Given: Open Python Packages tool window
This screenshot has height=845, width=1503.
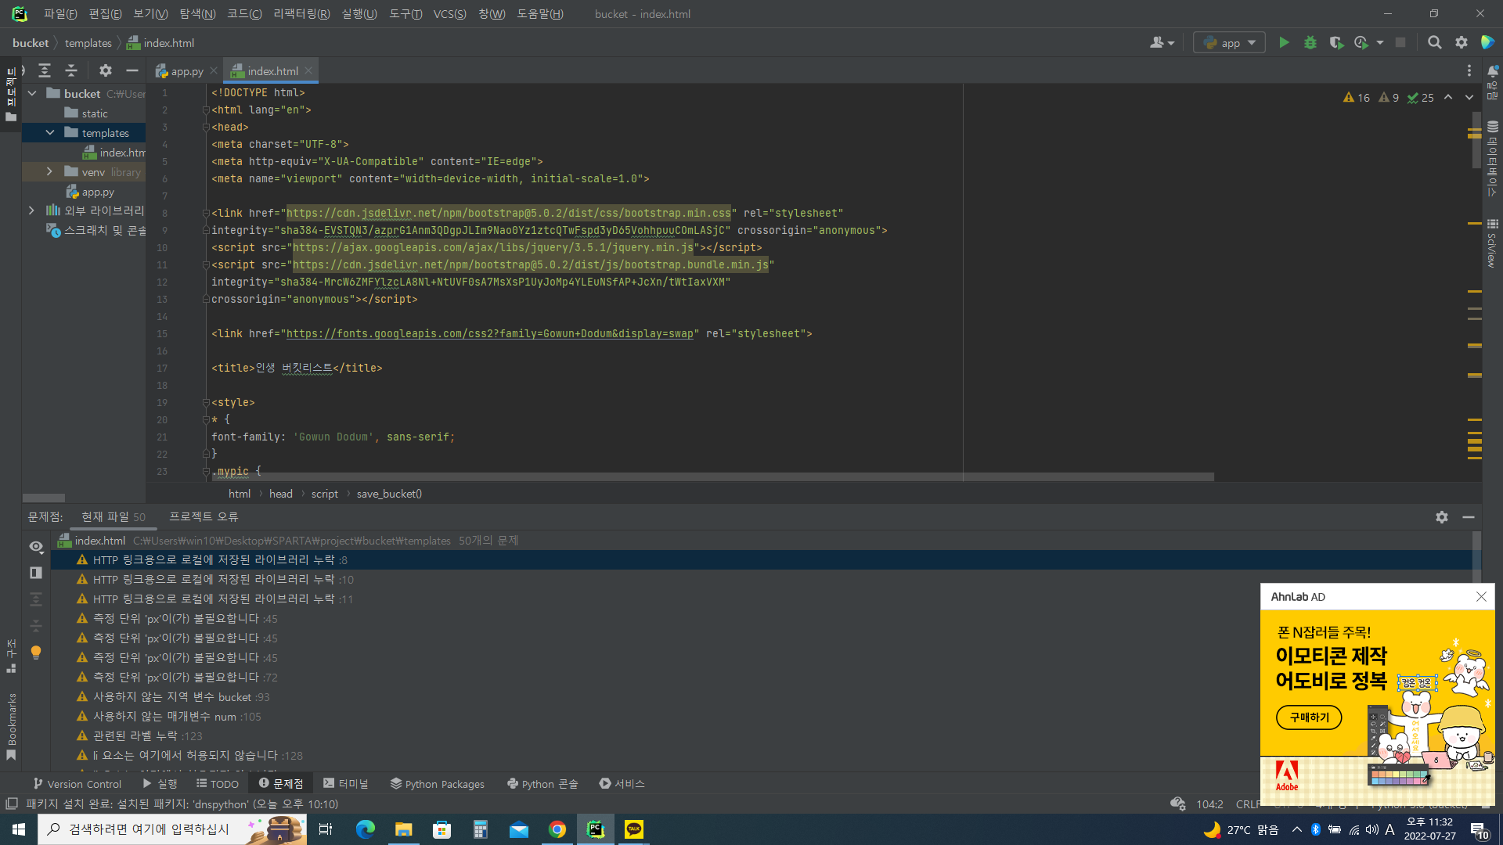Looking at the screenshot, I should pyautogui.click(x=437, y=783).
